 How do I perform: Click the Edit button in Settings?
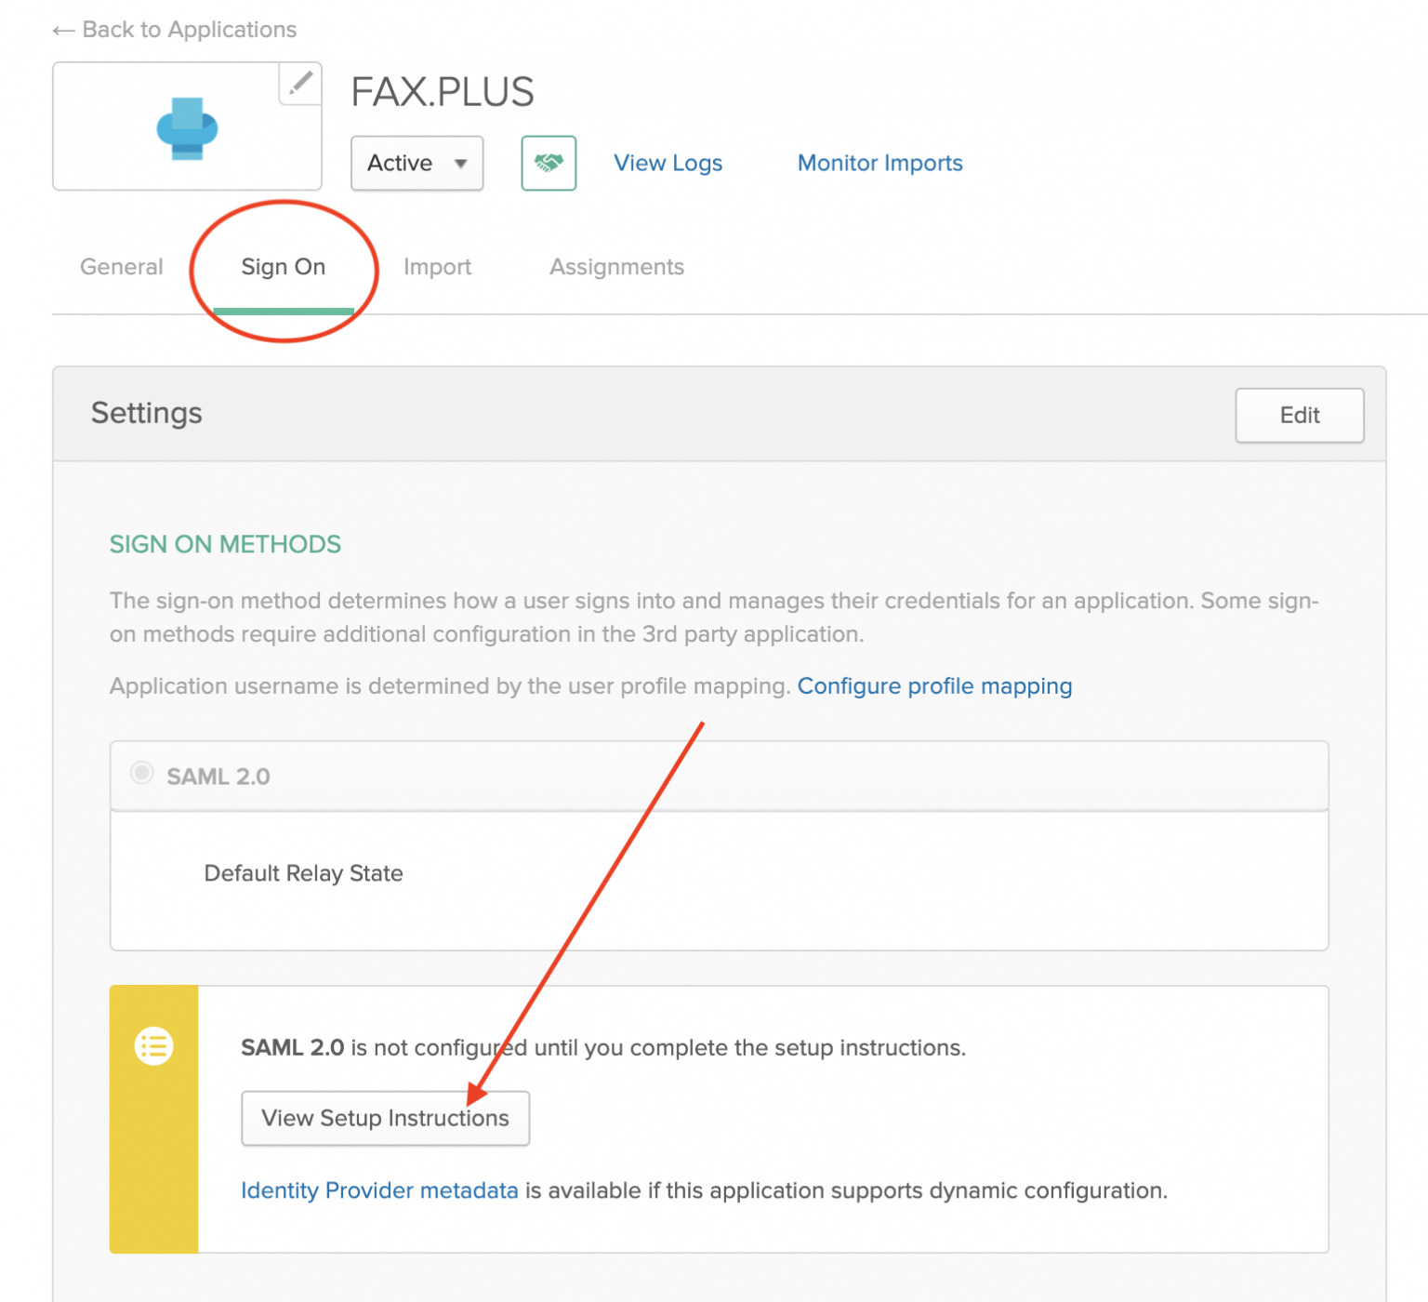[x=1299, y=415]
